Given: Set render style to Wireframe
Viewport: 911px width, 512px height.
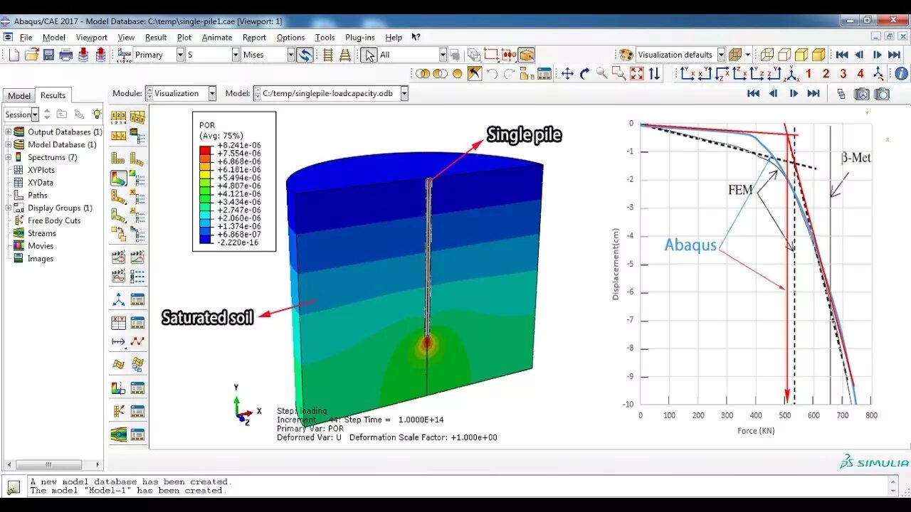Looking at the screenshot, I should pos(767,55).
